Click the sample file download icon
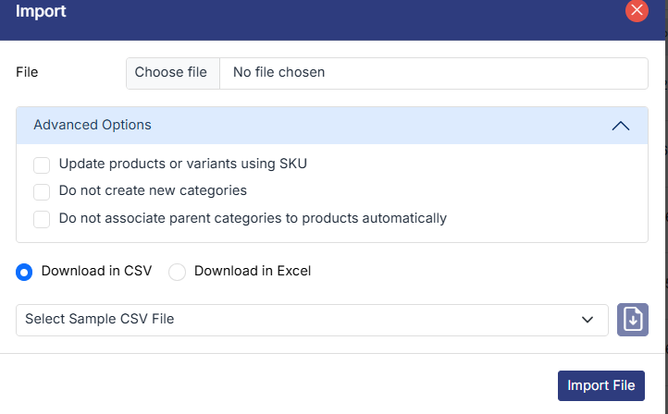The image size is (668, 414). click(633, 320)
